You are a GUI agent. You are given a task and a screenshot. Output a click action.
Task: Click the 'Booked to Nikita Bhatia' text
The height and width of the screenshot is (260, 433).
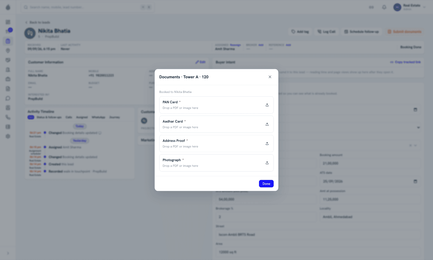coord(175,92)
